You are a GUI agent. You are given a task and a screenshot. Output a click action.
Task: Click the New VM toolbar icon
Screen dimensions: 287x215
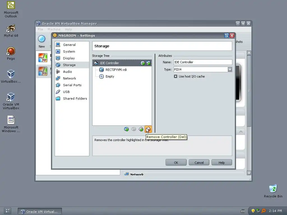point(41,39)
